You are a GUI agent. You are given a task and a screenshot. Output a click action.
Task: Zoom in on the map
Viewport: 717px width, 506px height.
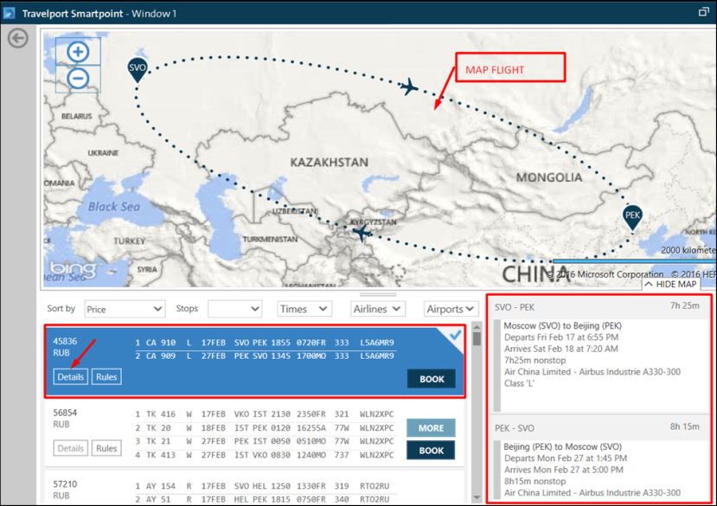coord(78,52)
